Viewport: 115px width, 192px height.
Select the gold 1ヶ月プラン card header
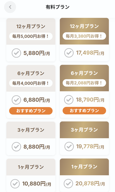click(84, 167)
